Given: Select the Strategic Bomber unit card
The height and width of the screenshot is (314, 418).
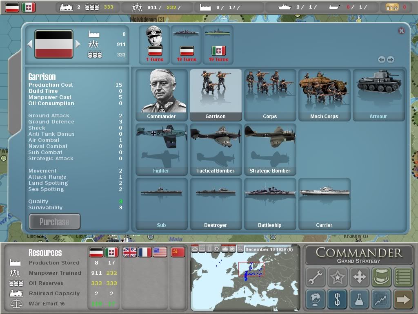Looking at the screenshot, I should [x=270, y=150].
